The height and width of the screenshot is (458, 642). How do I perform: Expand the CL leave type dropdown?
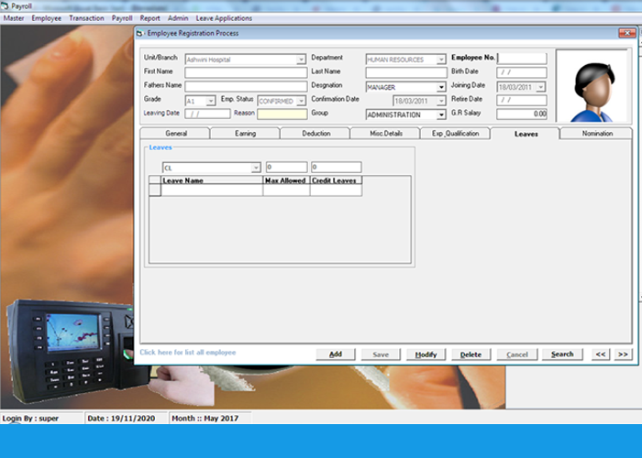coord(256,168)
